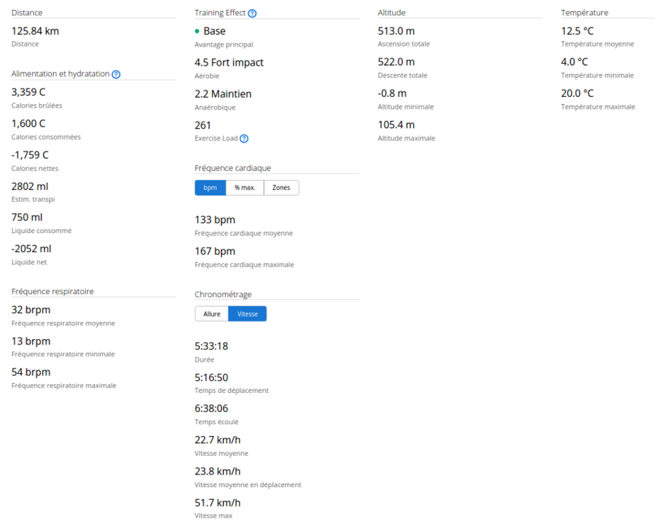
Task: Click the 3,359 C calories burned value
Action: click(x=28, y=92)
